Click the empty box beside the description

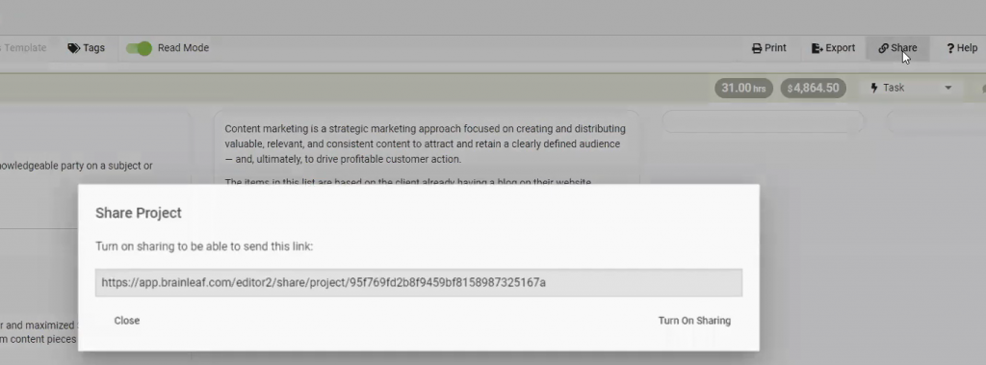[x=763, y=121]
